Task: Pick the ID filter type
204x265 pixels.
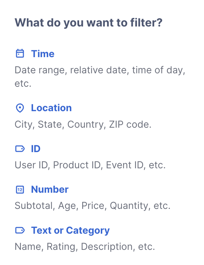Action: click(36, 149)
